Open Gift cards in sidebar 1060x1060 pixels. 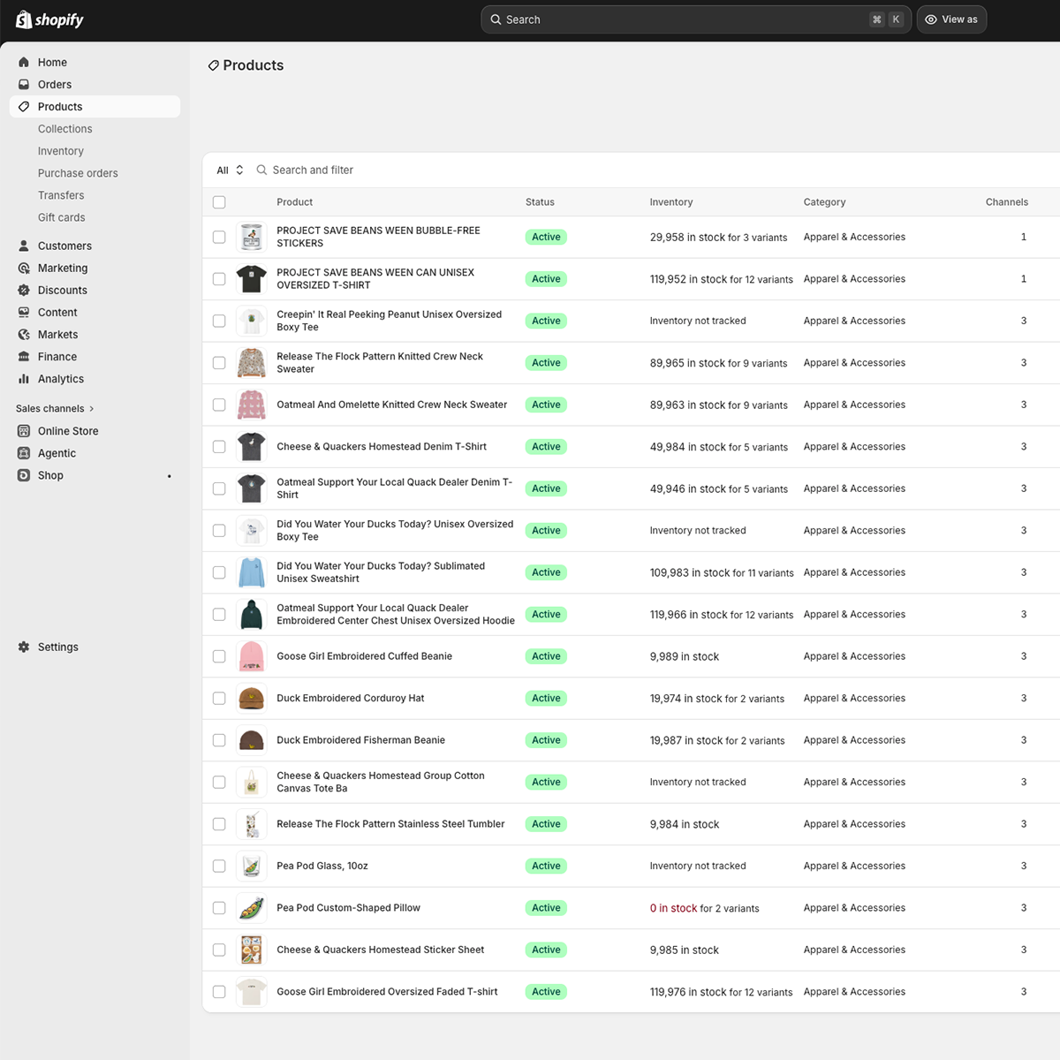coord(62,217)
